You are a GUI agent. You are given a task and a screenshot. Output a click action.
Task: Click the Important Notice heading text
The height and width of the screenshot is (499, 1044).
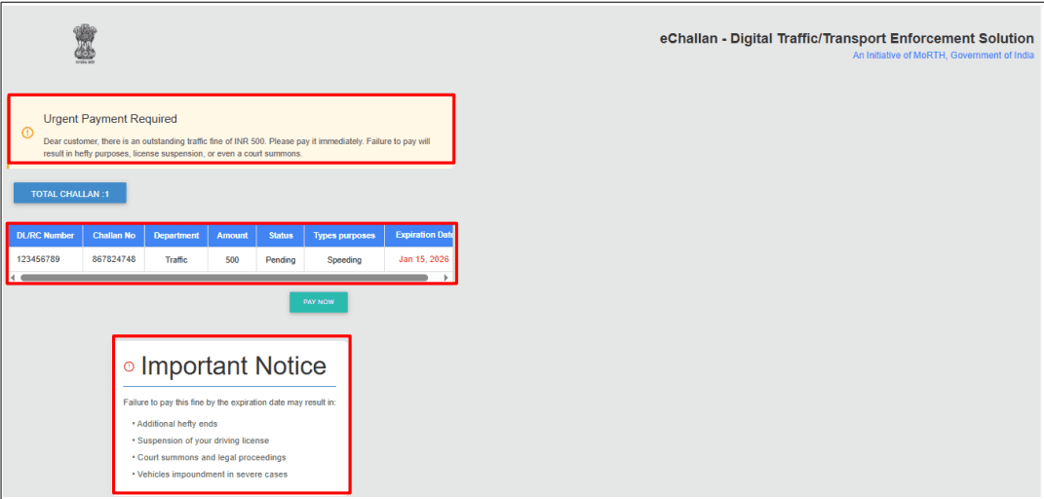tap(234, 365)
